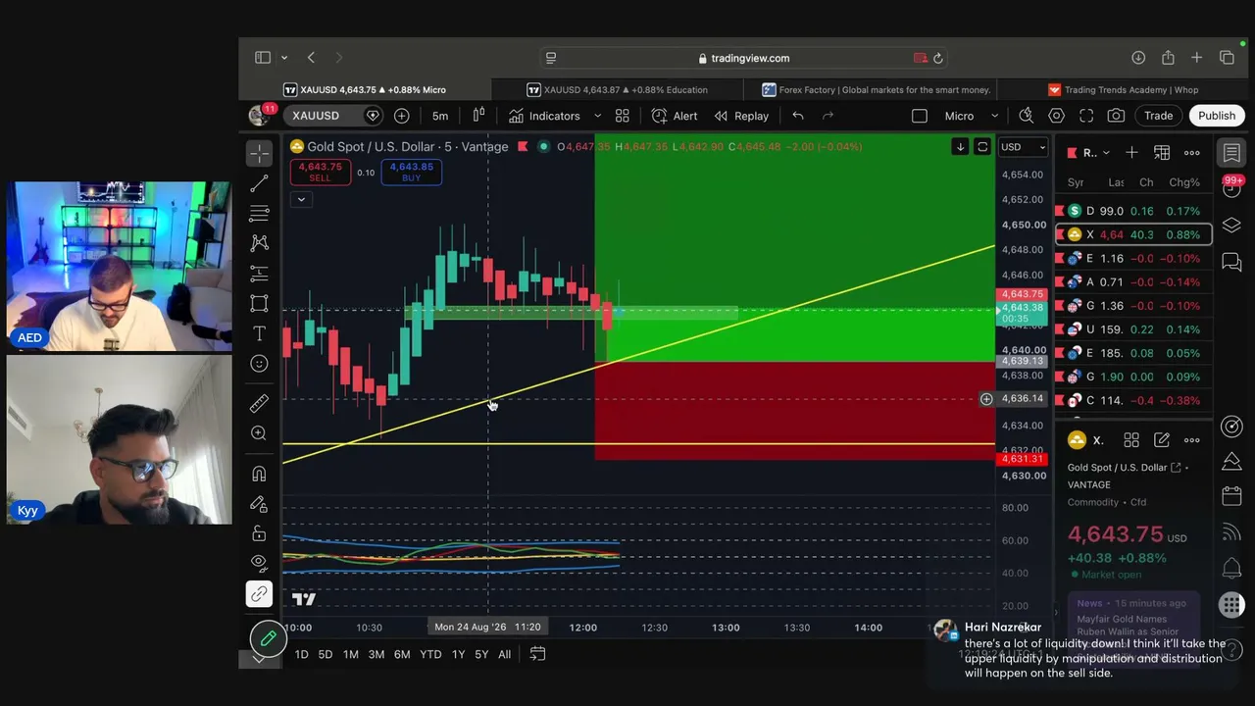Activate the zoom in tool
Screen dimensions: 1255x706
pos(259,432)
